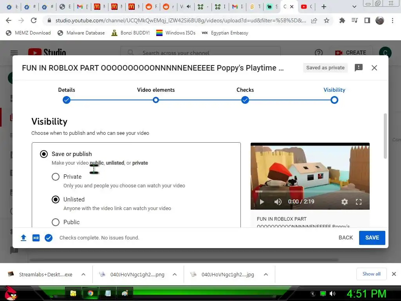Click the system tray volume icon
Viewport: 401px width, 301px height.
click(x=332, y=294)
